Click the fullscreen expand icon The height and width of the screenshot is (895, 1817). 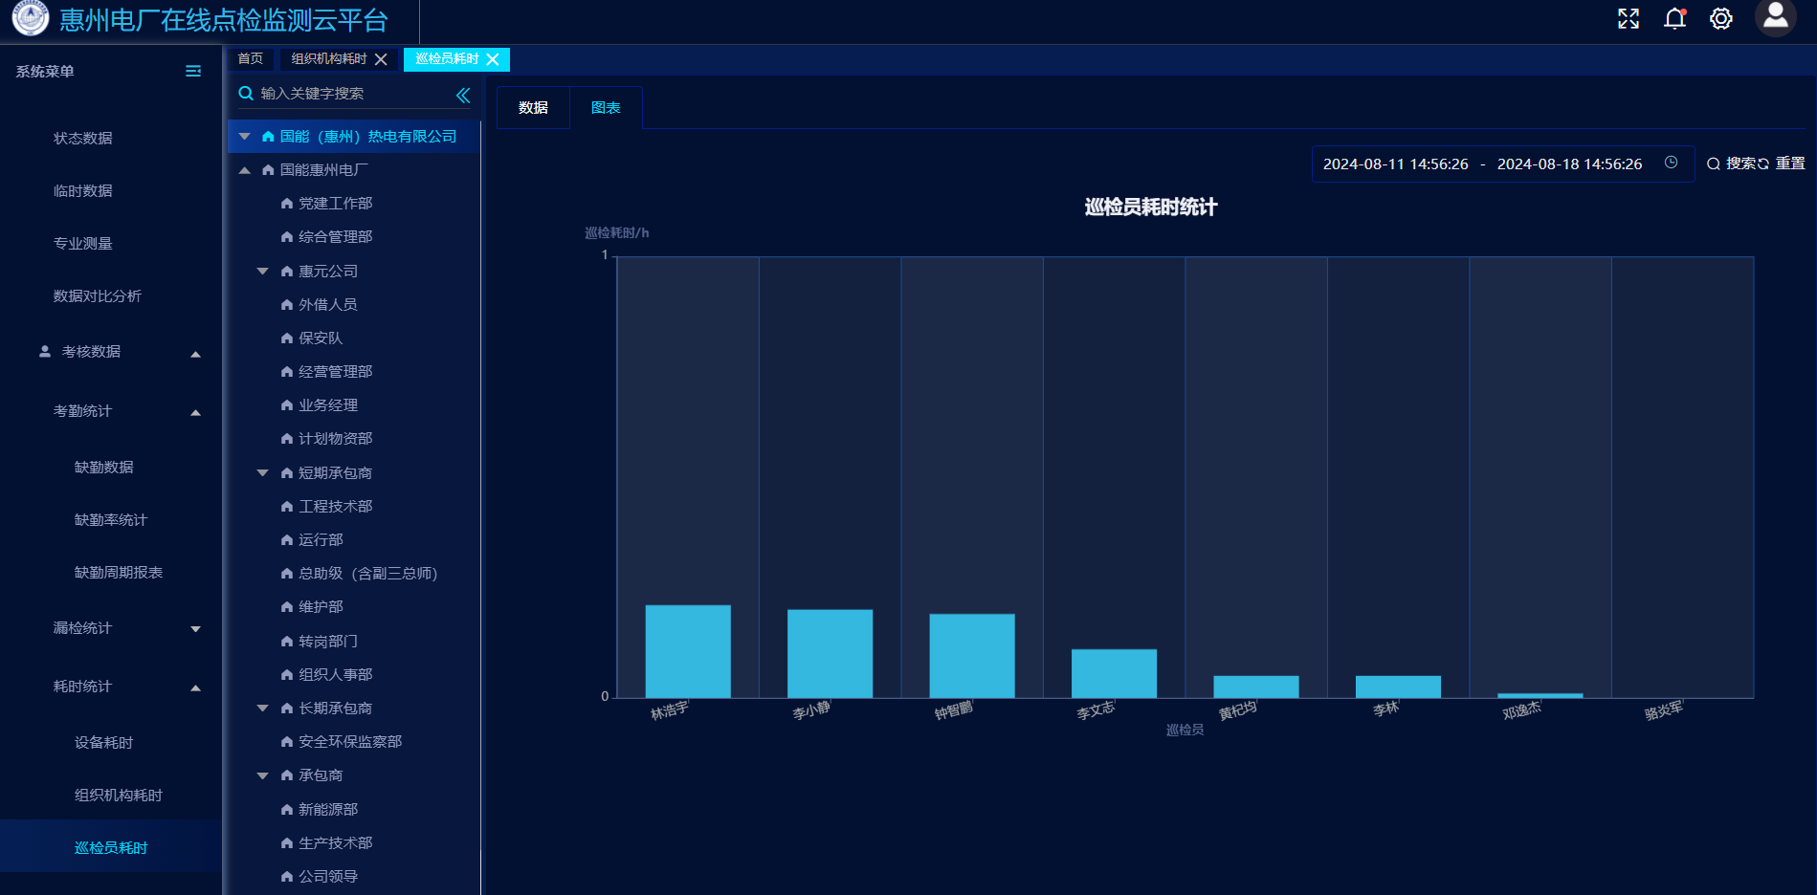tap(1628, 19)
